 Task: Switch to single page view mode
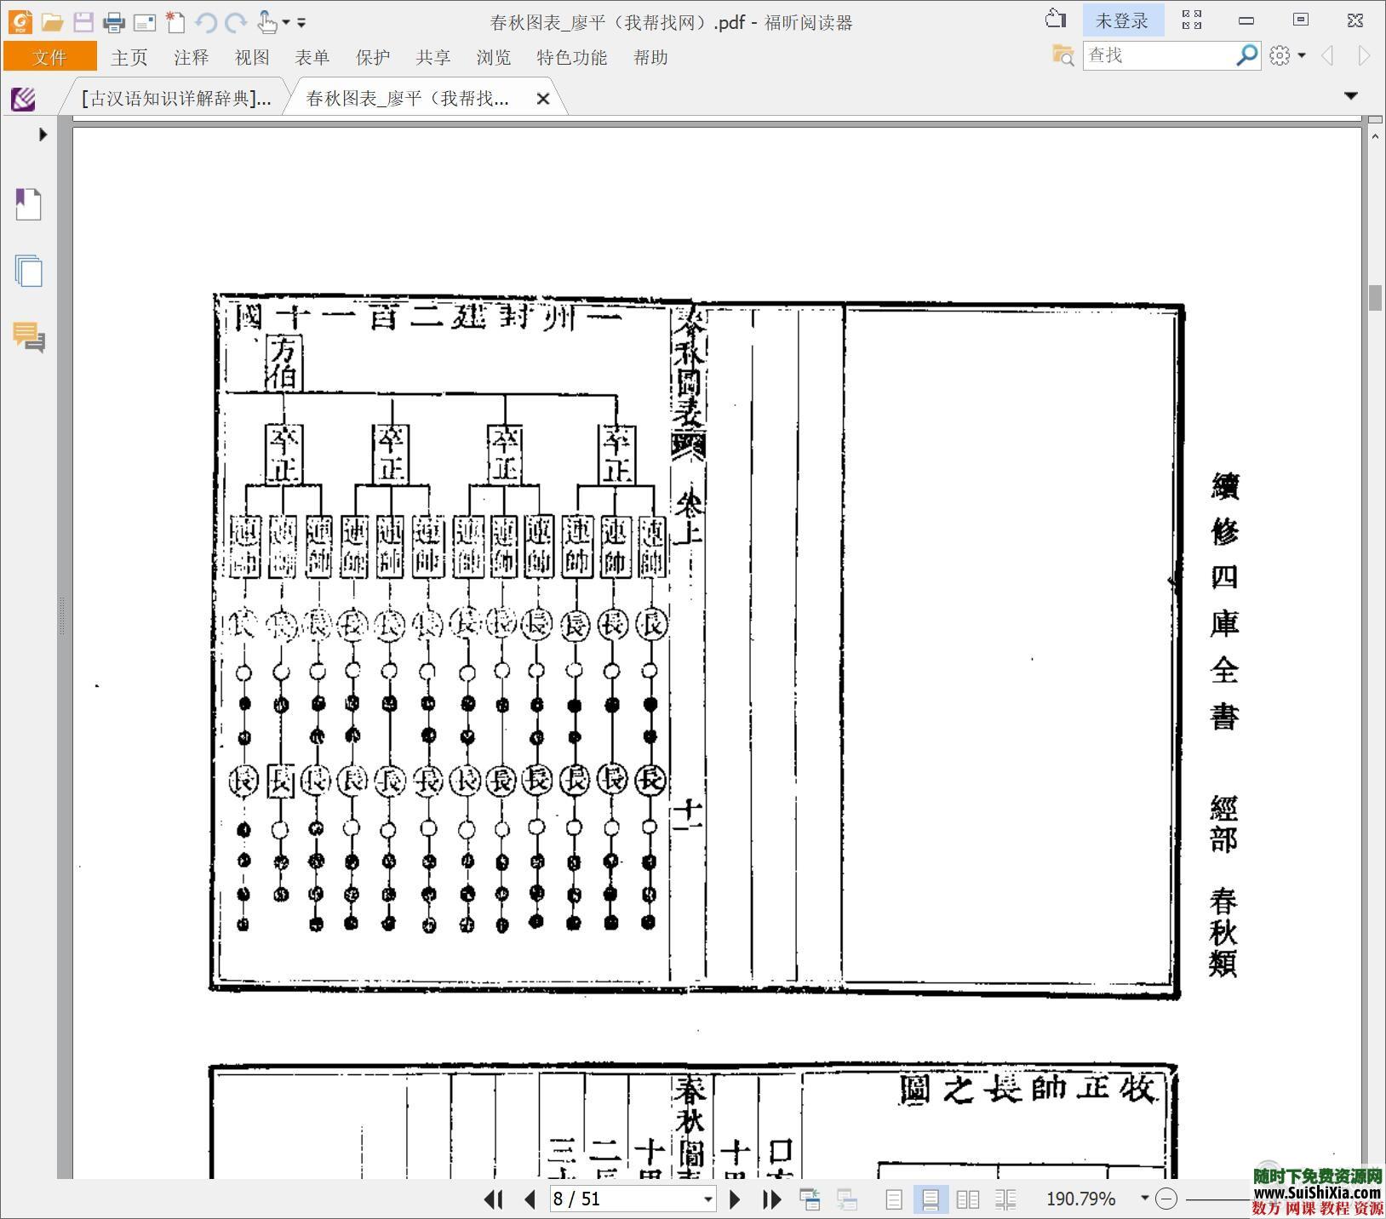tap(894, 1199)
